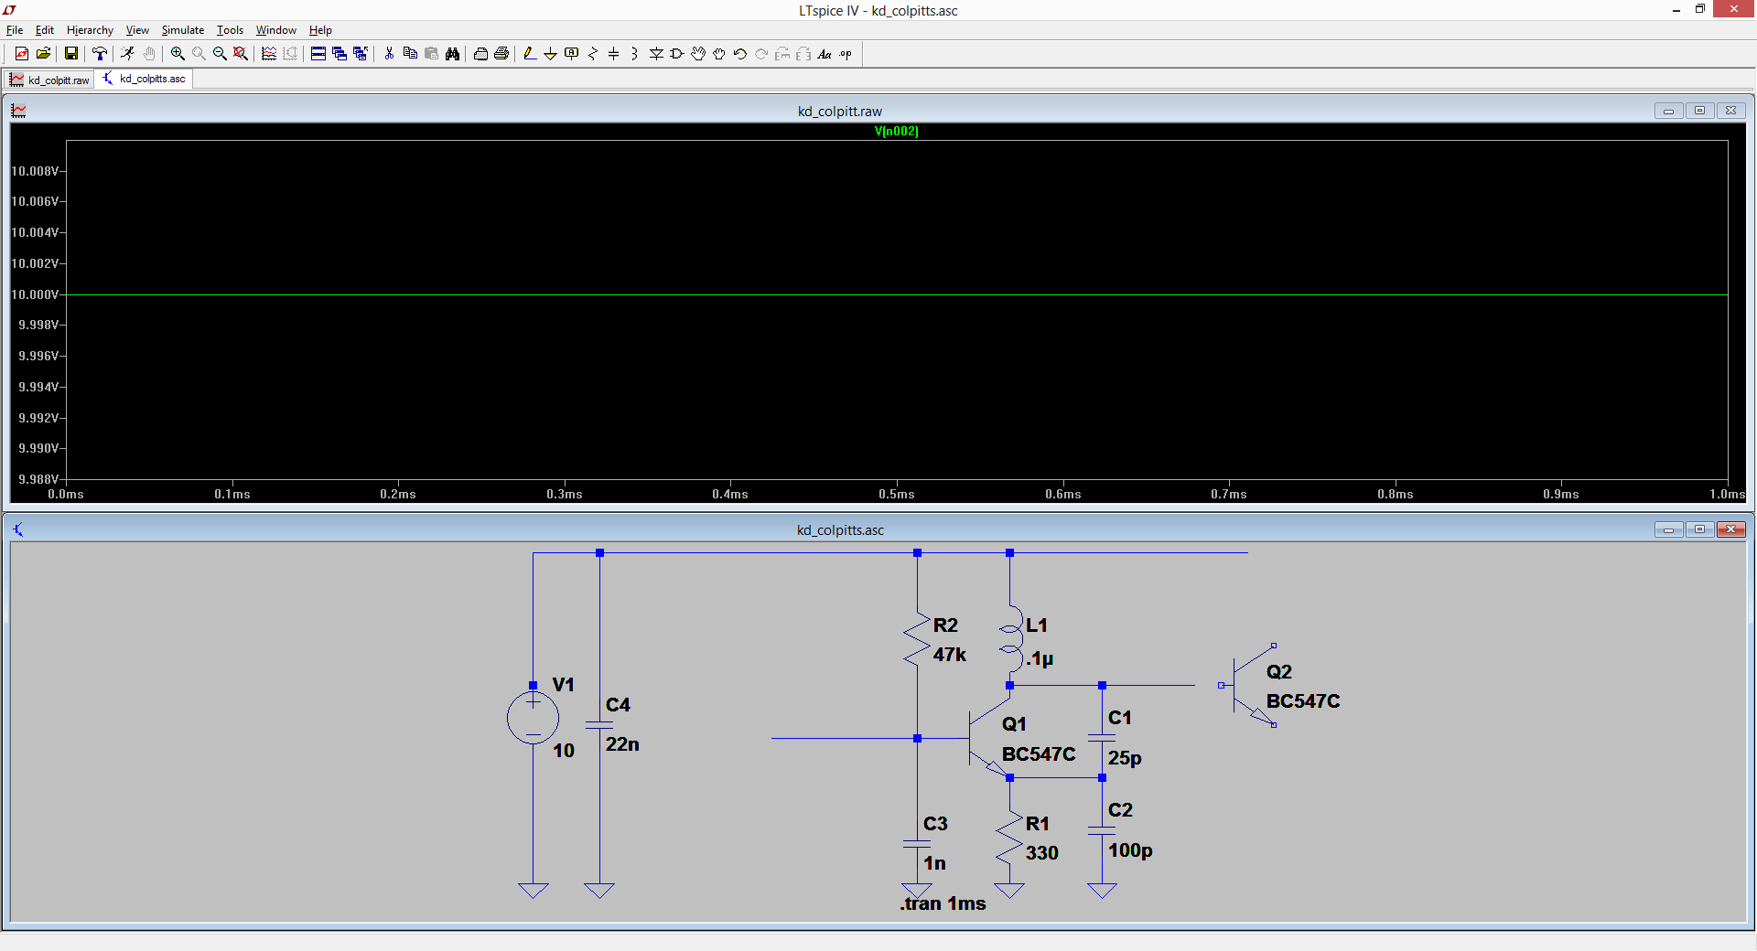
Task: Choose the Diode placement tool
Action: tap(656, 54)
